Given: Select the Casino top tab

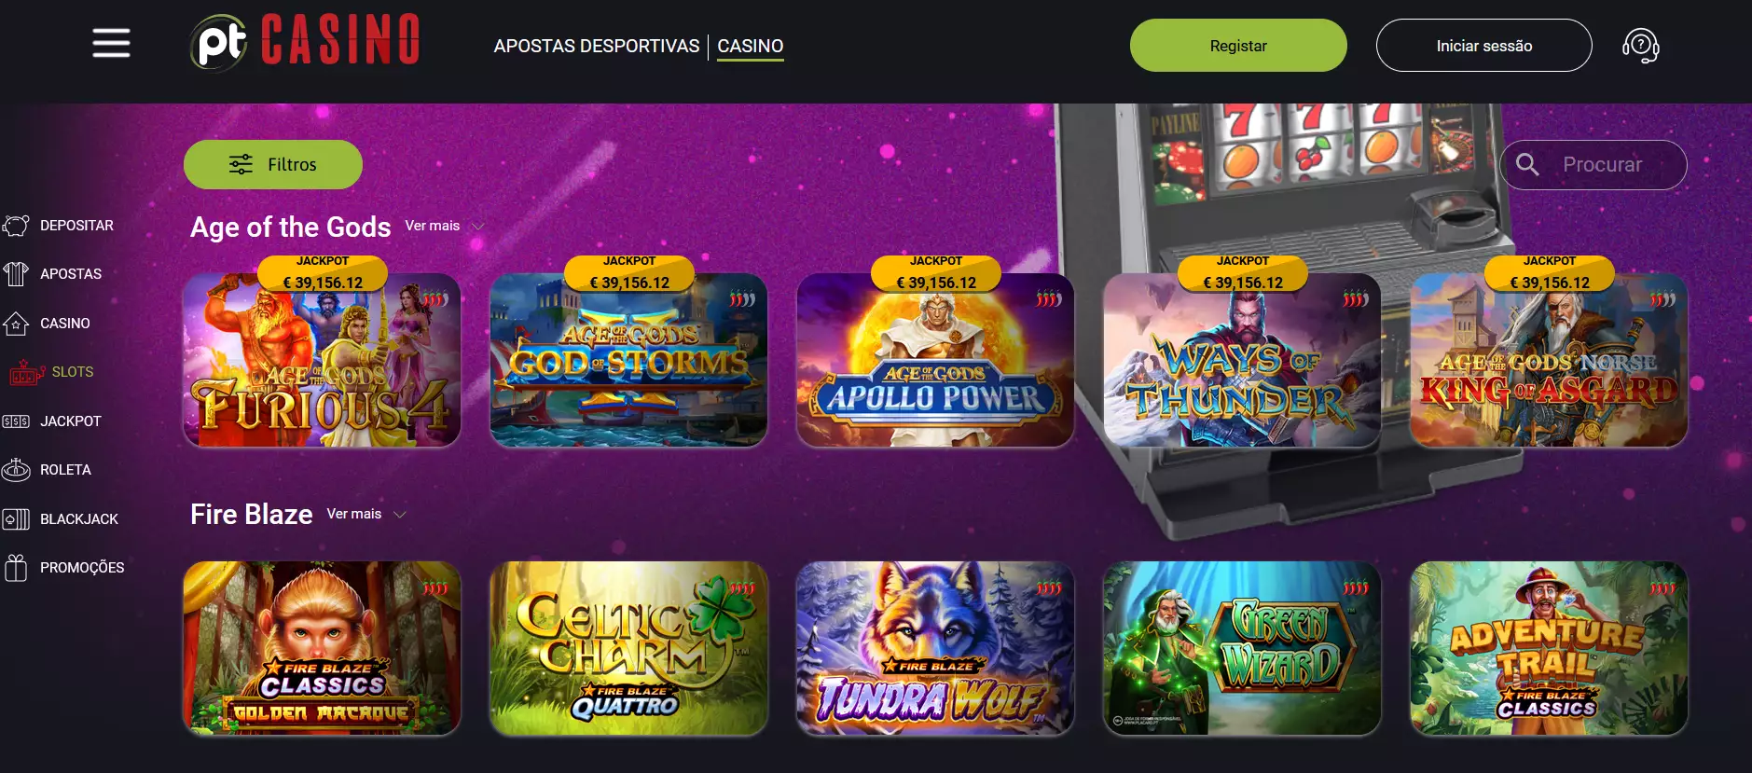Looking at the screenshot, I should click(x=751, y=46).
